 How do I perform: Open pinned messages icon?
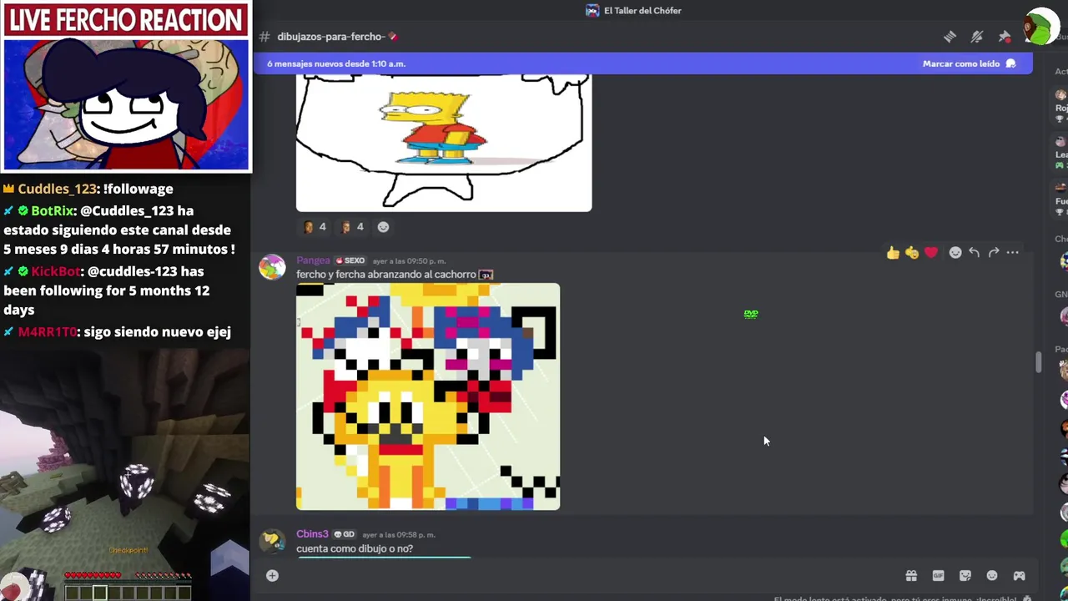click(1005, 37)
